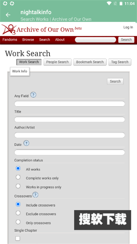Open the Fandoms menu
This screenshot has width=137, height=244.
(x=10, y=40)
